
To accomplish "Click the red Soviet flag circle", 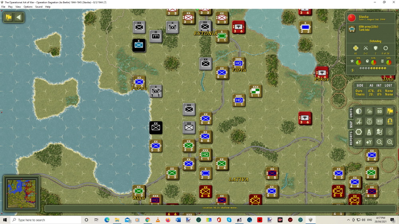I will pos(352,18).
